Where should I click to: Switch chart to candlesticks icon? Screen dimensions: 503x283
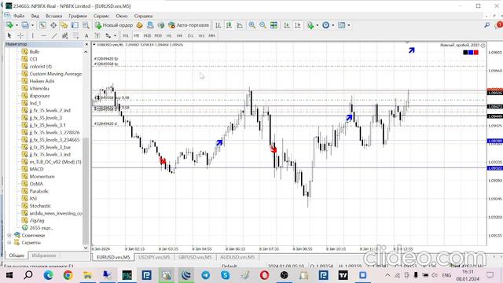click(x=229, y=25)
